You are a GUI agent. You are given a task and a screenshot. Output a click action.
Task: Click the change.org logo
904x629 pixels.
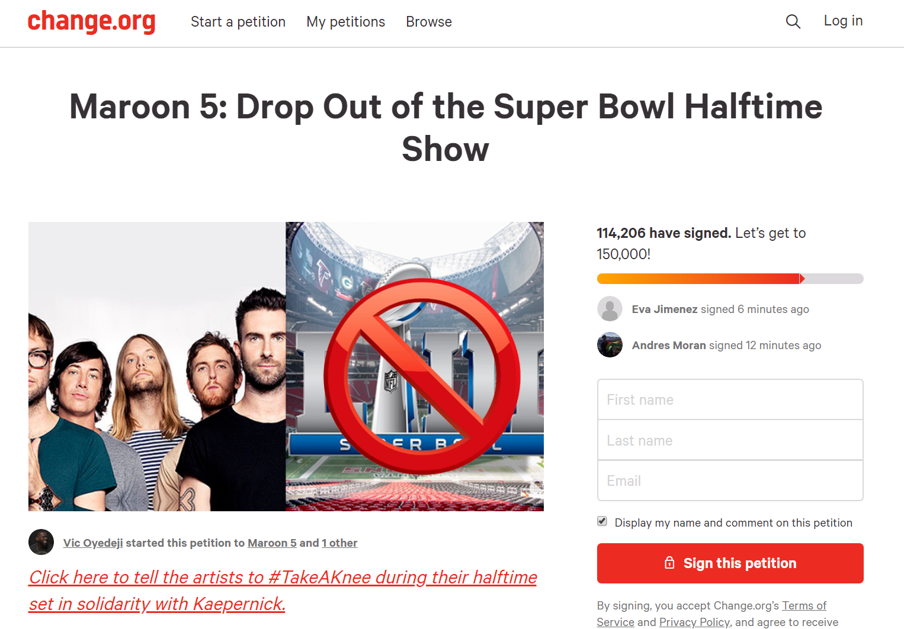92,22
